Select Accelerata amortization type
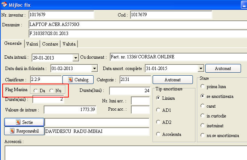This screenshot has height=160, width=247. click(x=158, y=134)
